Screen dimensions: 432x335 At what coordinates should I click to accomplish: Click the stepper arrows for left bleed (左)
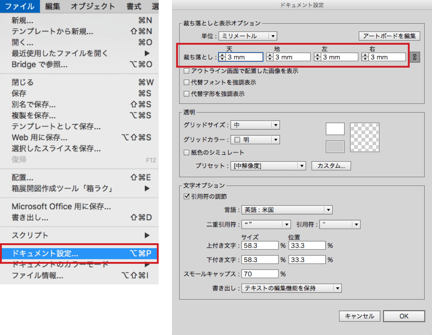[x=317, y=57]
